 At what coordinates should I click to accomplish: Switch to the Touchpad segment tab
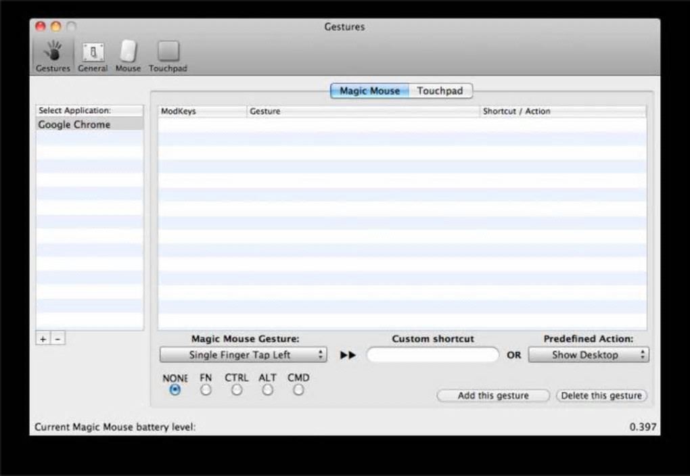click(440, 91)
